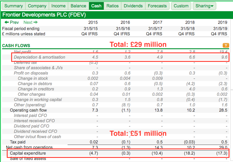Select the 2019 column header

[x=222, y=22]
